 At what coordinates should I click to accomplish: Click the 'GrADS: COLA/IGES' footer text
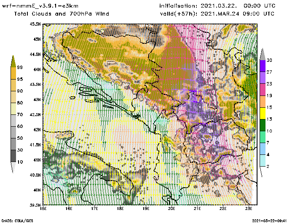17,221
